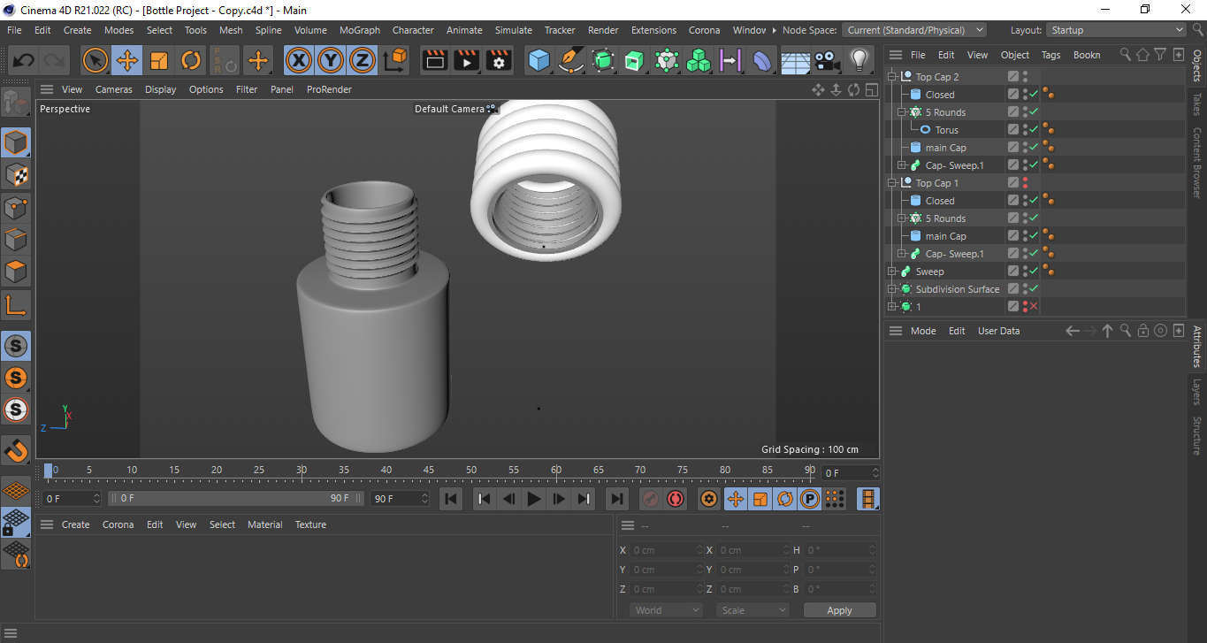Switch to the Layers side tab
The width and height of the screenshot is (1207, 643).
(1196, 392)
